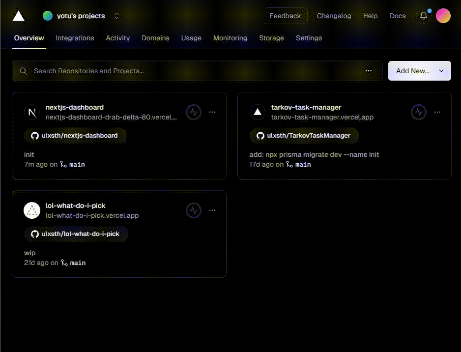Open the Changelog link
Image resolution: width=461 pixels, height=352 pixels.
[x=334, y=16]
